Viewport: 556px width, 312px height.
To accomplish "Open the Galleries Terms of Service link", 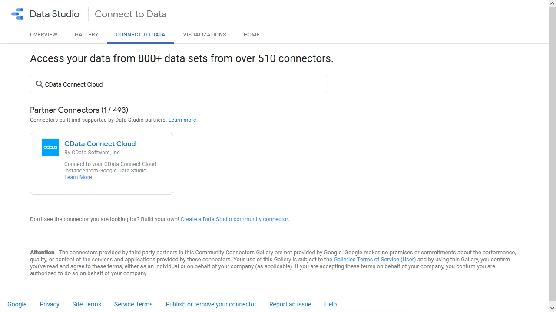I will click(x=374, y=259).
